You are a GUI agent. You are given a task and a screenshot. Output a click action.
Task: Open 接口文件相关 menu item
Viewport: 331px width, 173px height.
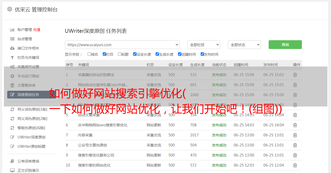coord(28,48)
